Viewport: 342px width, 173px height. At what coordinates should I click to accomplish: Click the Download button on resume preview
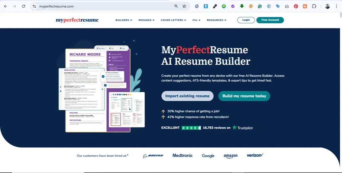101,48
